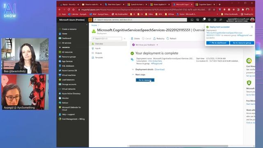Bookmark this page with the star
263x148 pixels.
click(214, 9)
